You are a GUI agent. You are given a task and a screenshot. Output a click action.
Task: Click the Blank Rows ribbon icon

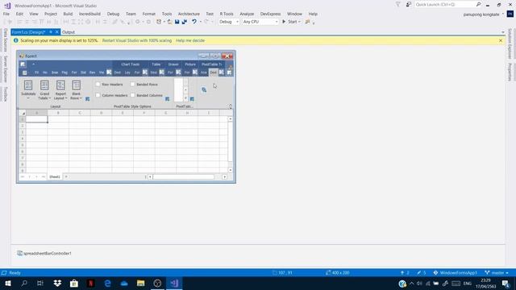point(77,85)
